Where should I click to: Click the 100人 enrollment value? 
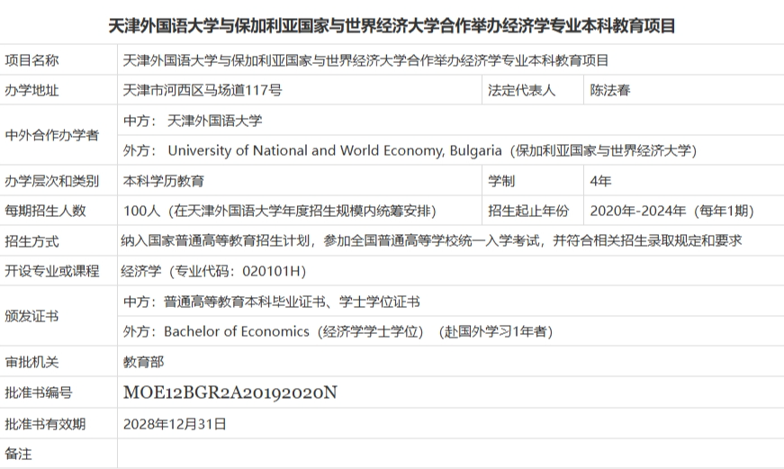click(x=280, y=211)
